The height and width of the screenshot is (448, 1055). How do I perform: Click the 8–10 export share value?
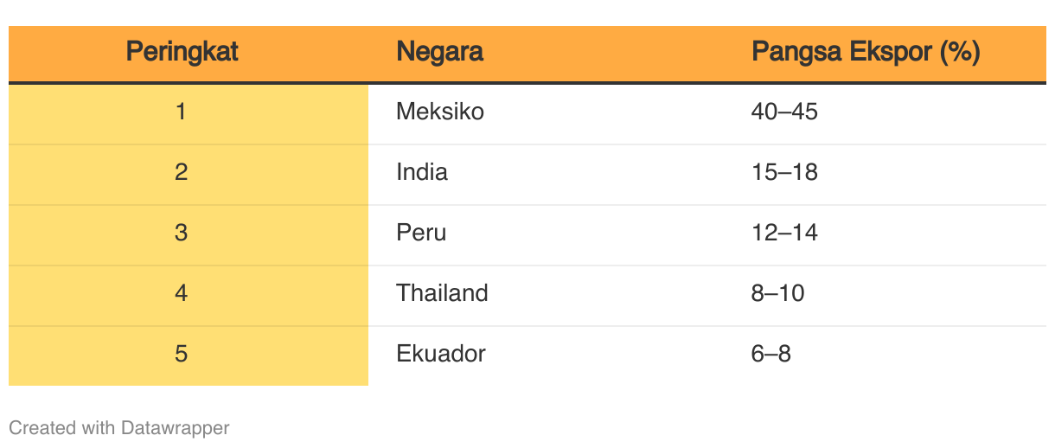tap(778, 293)
